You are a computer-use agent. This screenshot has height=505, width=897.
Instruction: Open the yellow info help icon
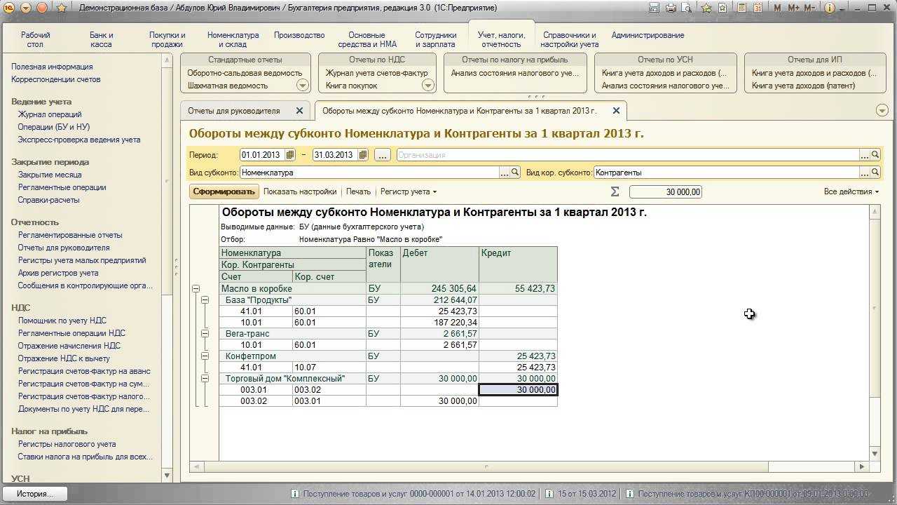[x=828, y=8]
